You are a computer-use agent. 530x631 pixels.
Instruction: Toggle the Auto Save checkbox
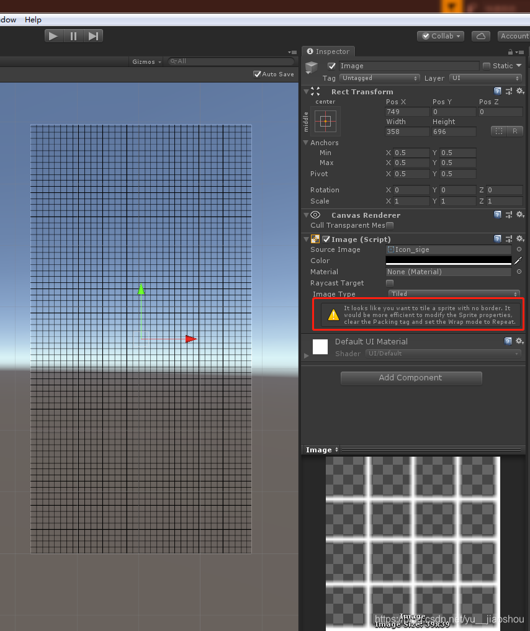coord(257,74)
